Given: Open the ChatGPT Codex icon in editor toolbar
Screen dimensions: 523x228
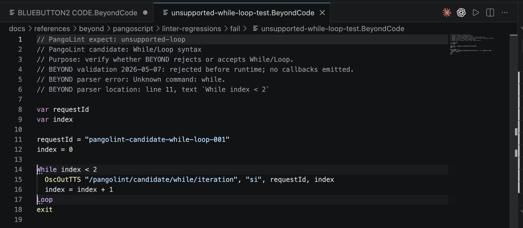Looking at the screenshot, I should 461,13.
